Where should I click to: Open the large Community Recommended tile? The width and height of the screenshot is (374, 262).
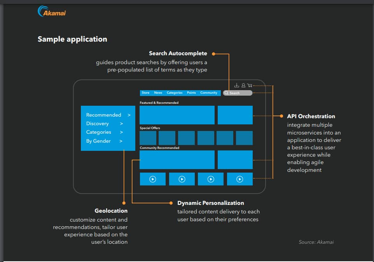[177, 160]
